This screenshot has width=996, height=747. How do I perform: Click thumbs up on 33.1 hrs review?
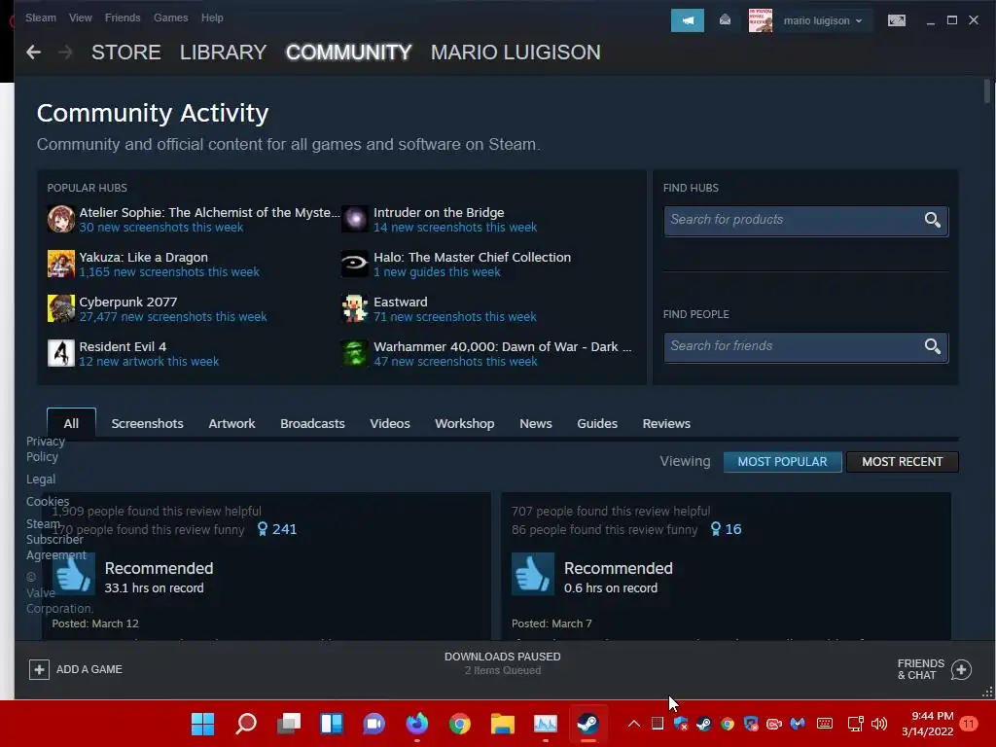coord(74,574)
